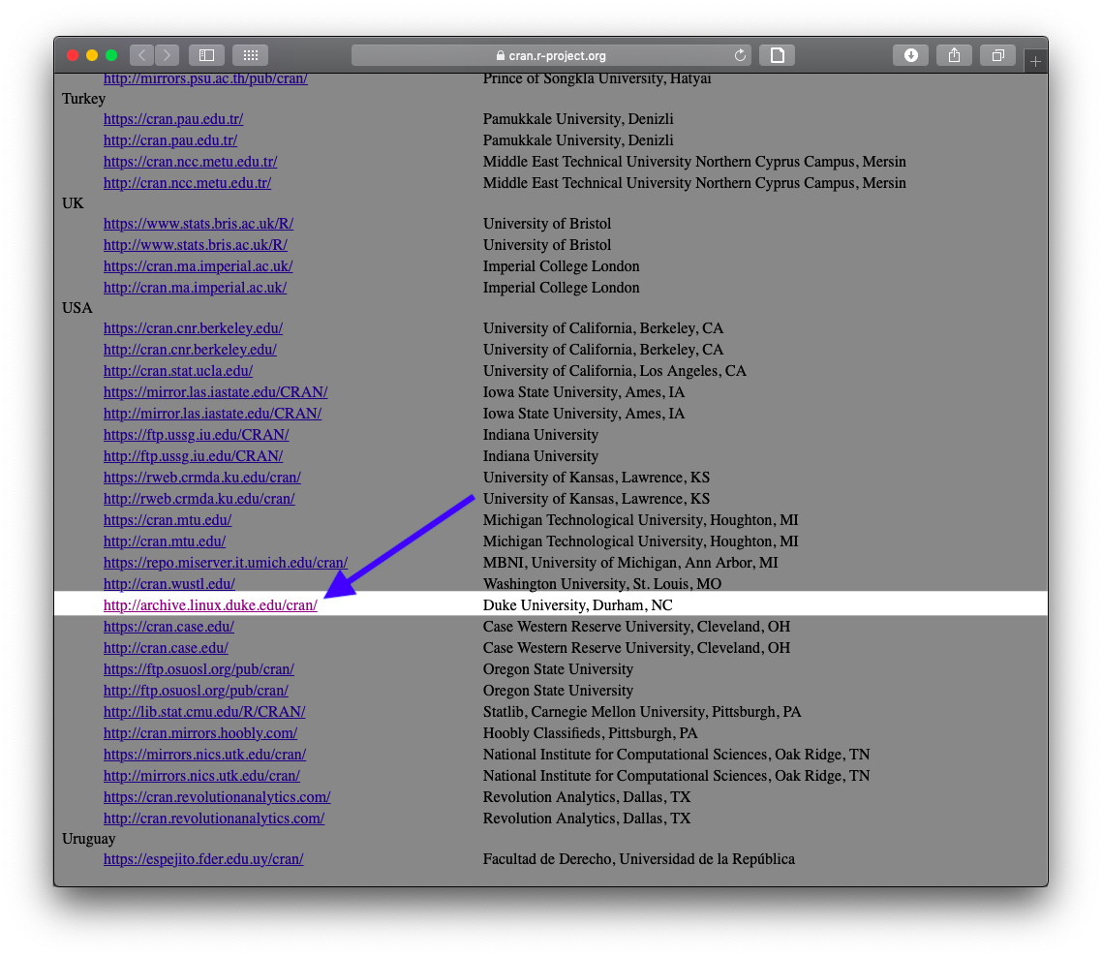Open https://cran.revolutionanalytics.com/ link

217,797
